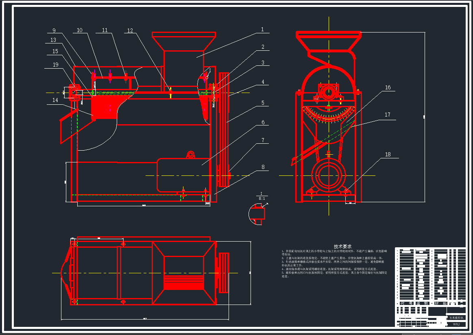473x335 pixels.
Task: Click the 名称 column header in parts list
Action: coord(422,303)
